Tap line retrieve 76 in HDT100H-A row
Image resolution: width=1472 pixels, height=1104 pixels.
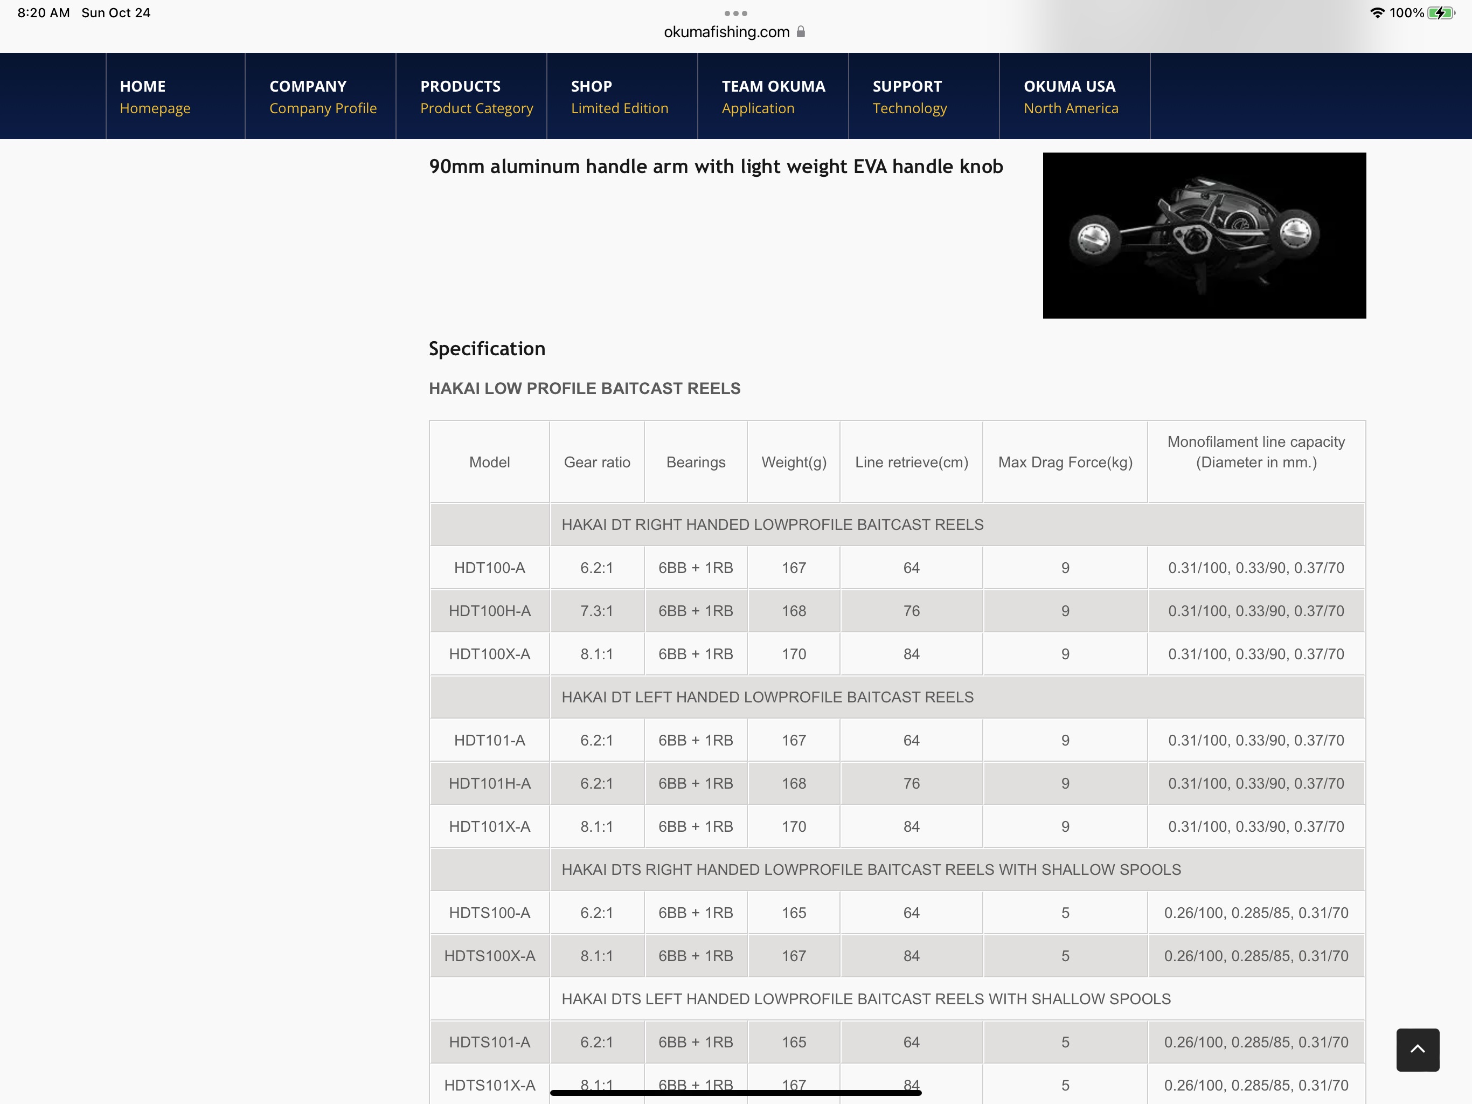click(911, 611)
